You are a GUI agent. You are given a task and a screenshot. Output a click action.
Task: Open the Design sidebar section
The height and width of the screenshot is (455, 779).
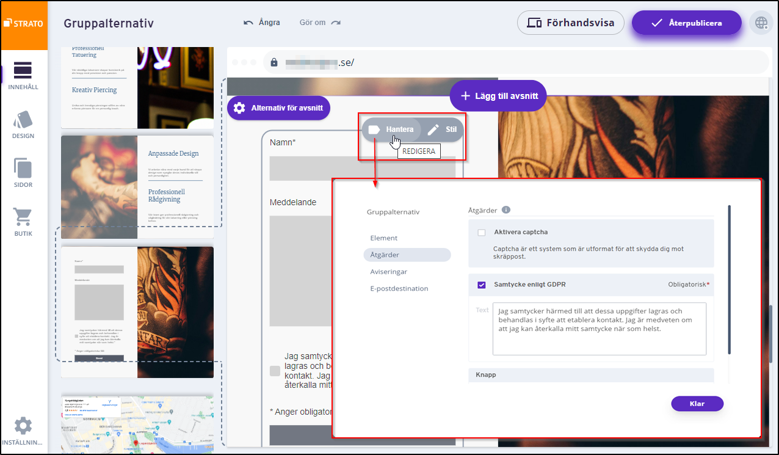23,124
